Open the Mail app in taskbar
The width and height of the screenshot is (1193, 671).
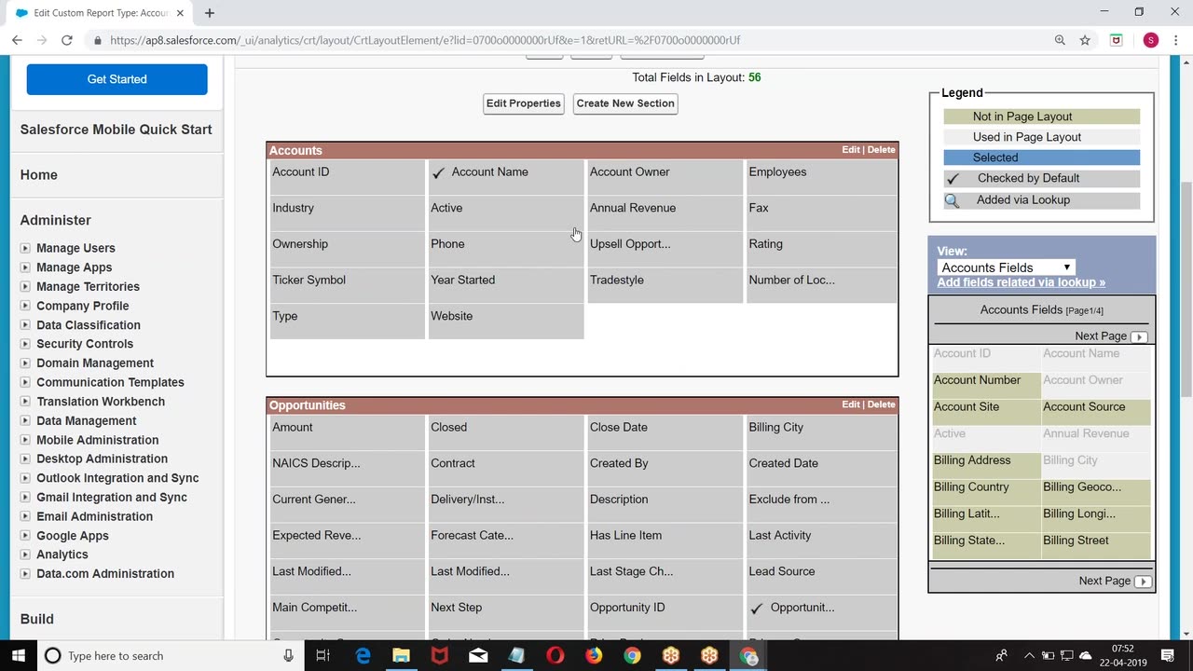tap(478, 656)
